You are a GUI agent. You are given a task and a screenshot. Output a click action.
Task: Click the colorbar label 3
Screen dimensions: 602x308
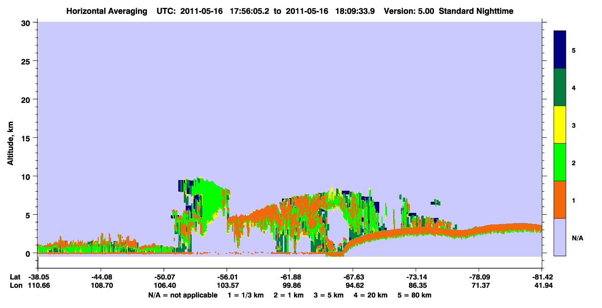click(x=574, y=125)
